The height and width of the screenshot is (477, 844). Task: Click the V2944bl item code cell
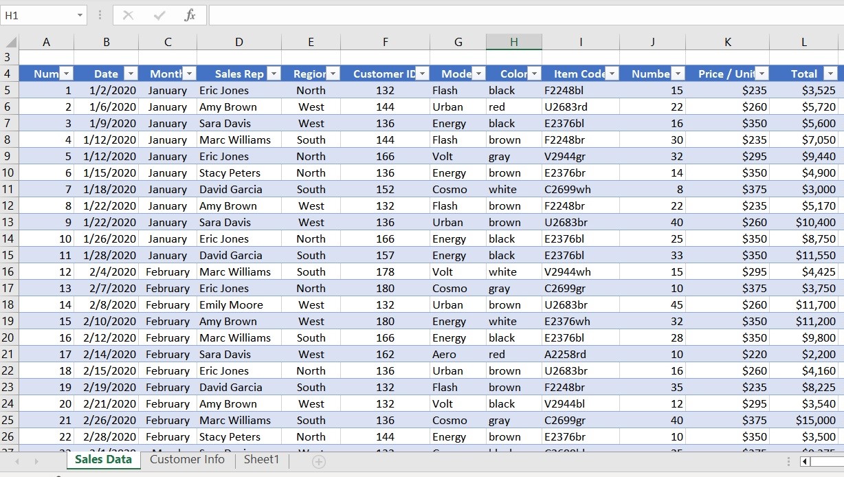click(x=581, y=403)
